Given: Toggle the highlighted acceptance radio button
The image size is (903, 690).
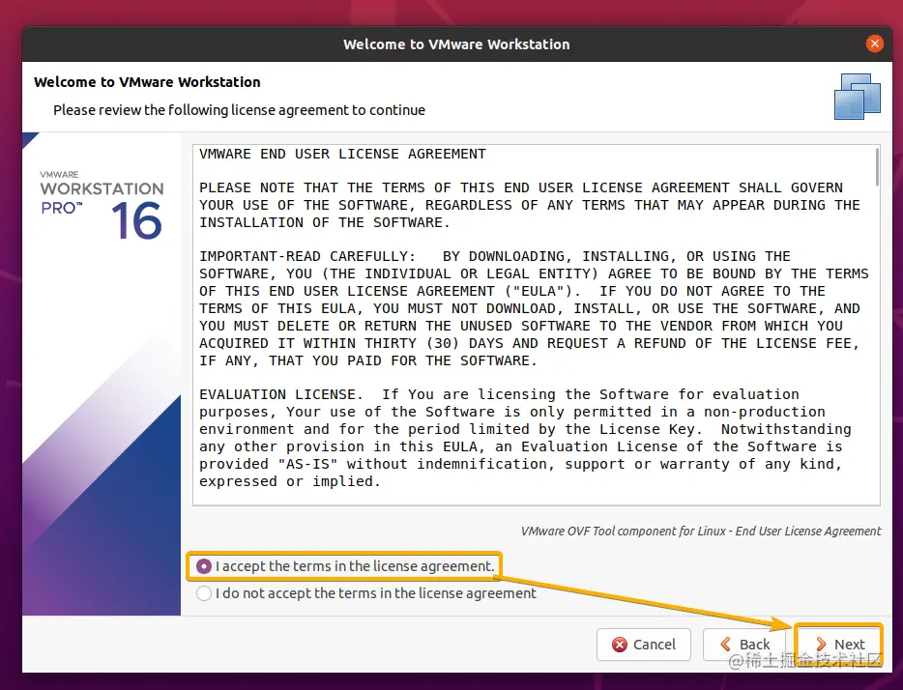Looking at the screenshot, I should point(203,566).
